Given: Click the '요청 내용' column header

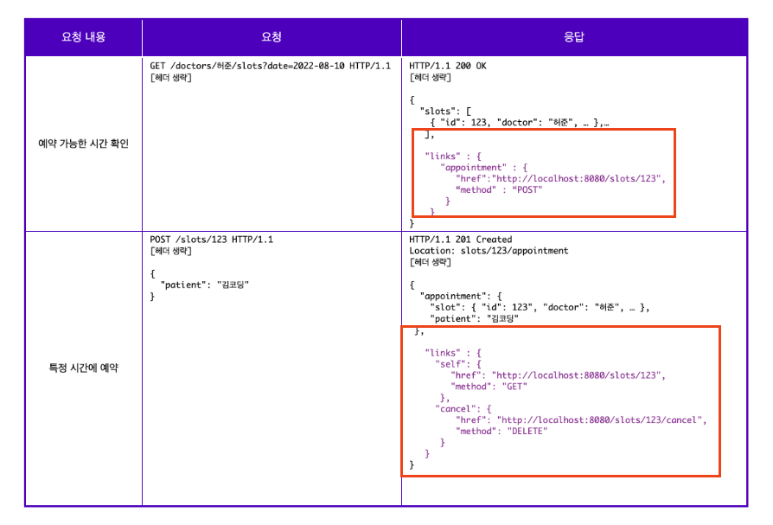Looking at the screenshot, I should point(83,37).
